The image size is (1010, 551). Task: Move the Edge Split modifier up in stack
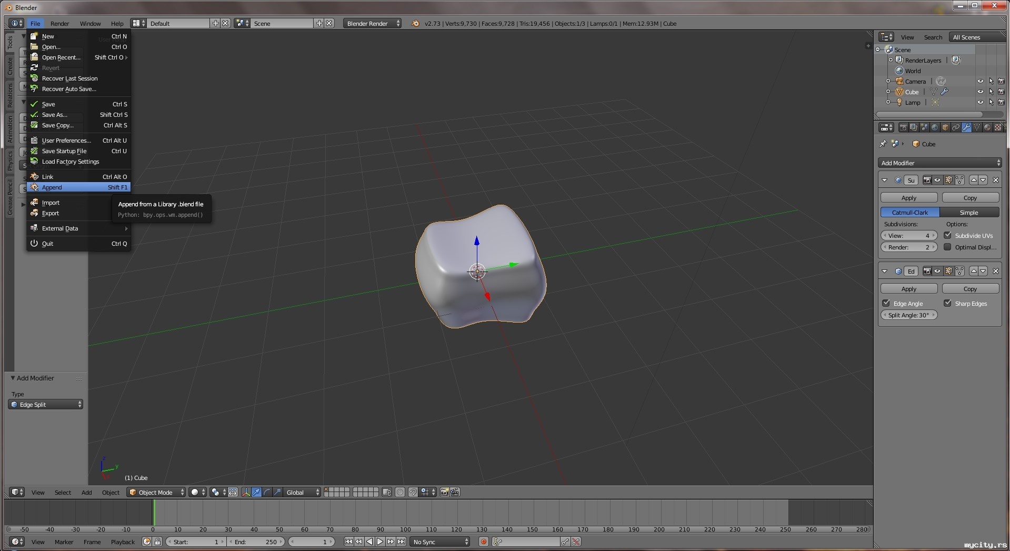tap(974, 271)
